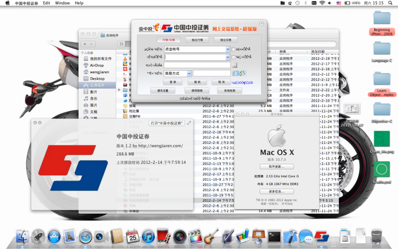Viewport: 398px width, 249px height.
Task: Expand the account number combo box arrow
Action: tap(227, 57)
